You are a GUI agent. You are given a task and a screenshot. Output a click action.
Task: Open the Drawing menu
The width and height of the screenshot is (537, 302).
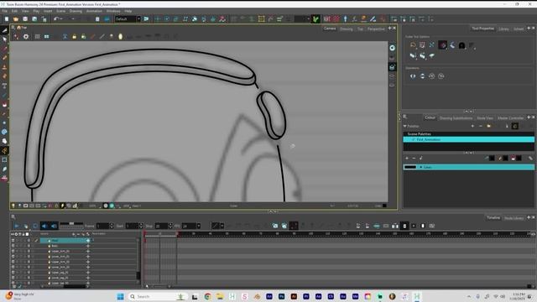[76, 11]
